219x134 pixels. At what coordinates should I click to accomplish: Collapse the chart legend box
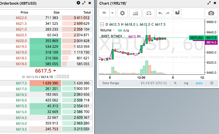coord(102,24)
